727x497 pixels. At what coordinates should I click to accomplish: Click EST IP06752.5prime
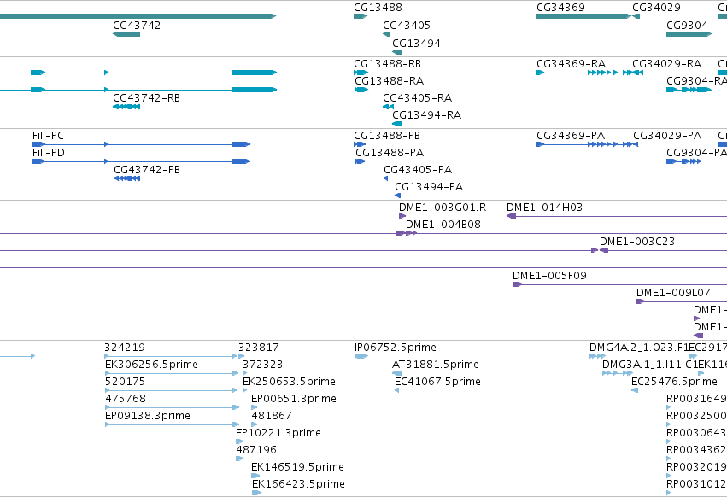[x=361, y=356]
